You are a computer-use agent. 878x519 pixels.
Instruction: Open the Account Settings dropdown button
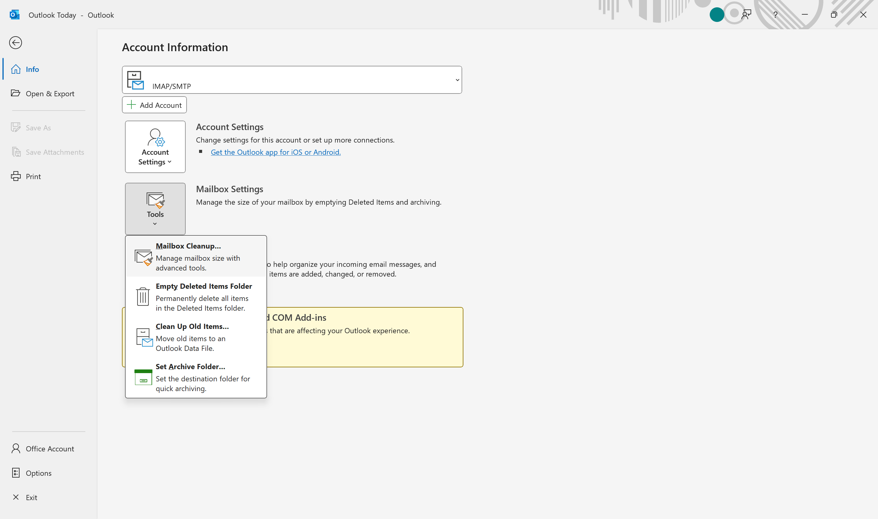click(x=155, y=147)
